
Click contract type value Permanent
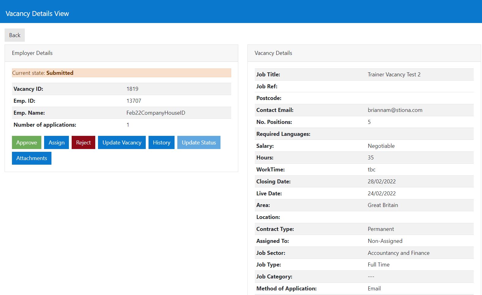tap(381, 229)
